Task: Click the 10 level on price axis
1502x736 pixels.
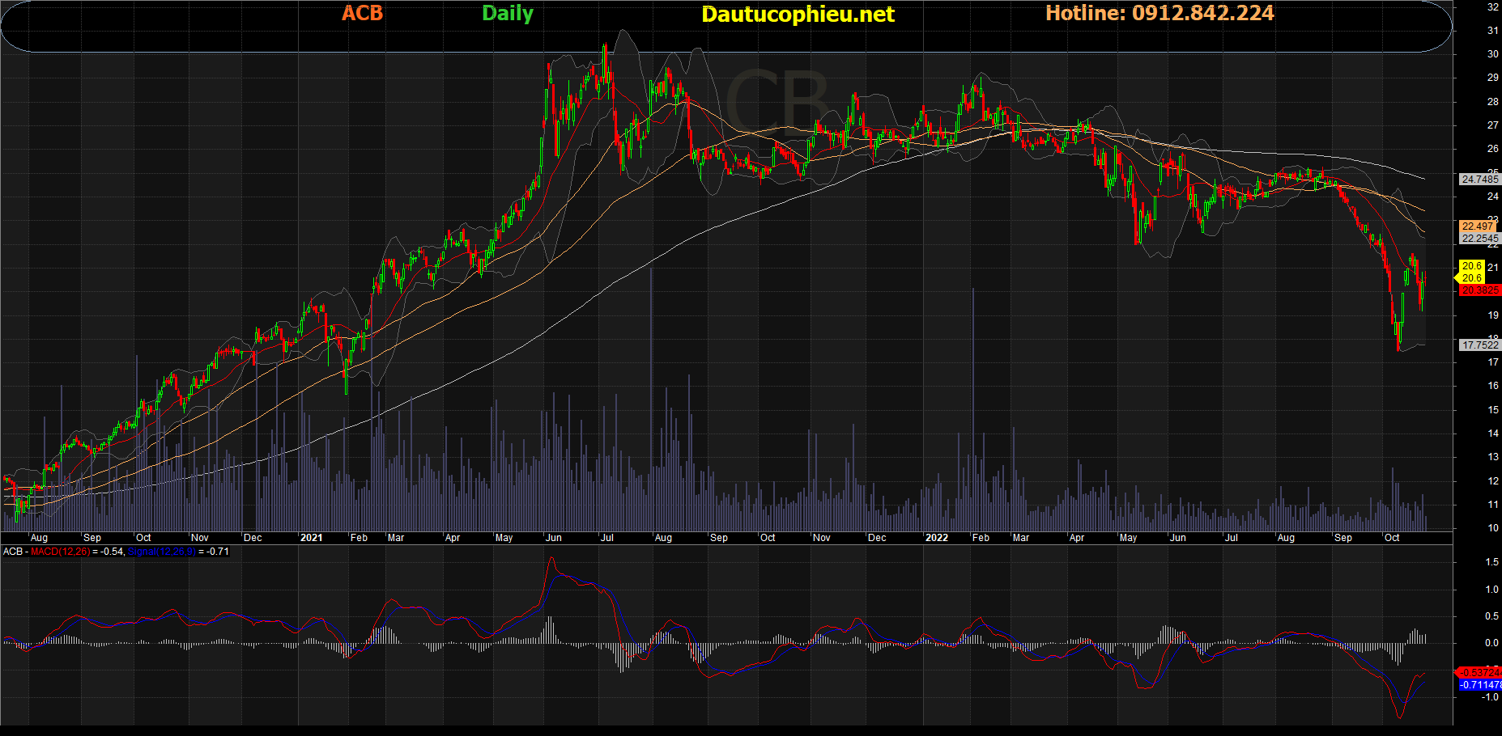Action: [1492, 528]
